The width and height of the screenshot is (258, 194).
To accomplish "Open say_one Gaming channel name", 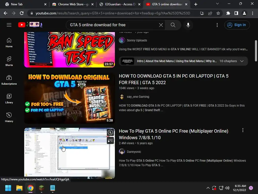I will coord(138,97).
